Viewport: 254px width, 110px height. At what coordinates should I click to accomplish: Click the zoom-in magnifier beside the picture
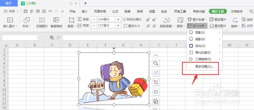click(156, 63)
